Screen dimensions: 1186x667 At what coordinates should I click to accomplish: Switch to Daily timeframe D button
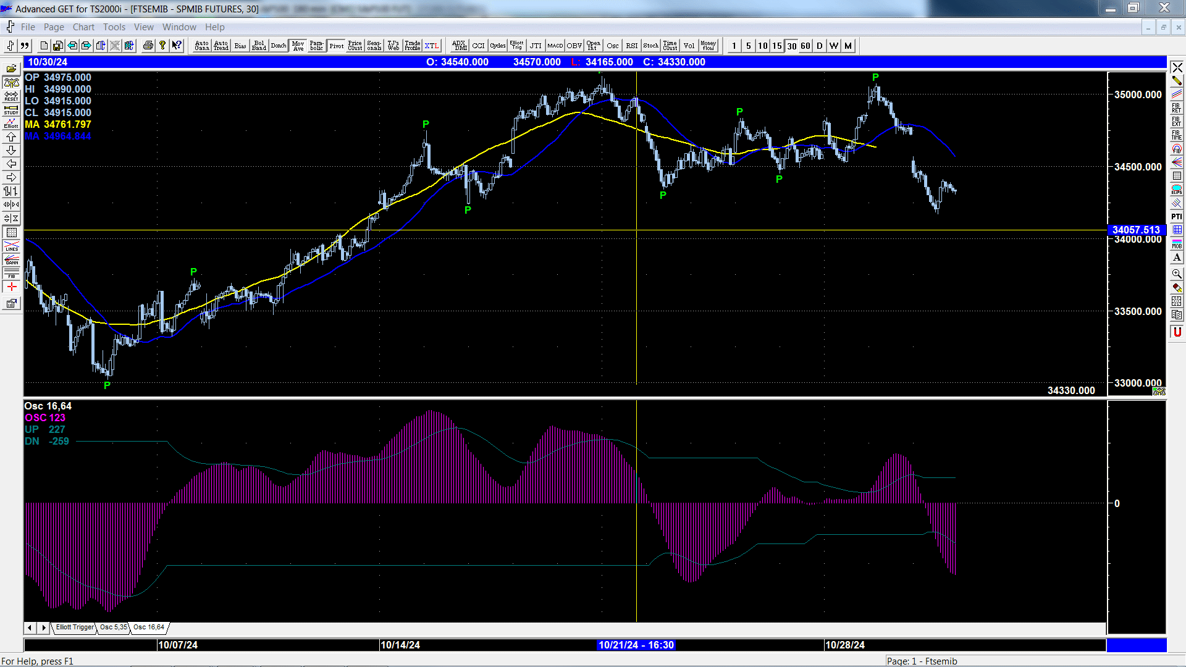click(820, 46)
